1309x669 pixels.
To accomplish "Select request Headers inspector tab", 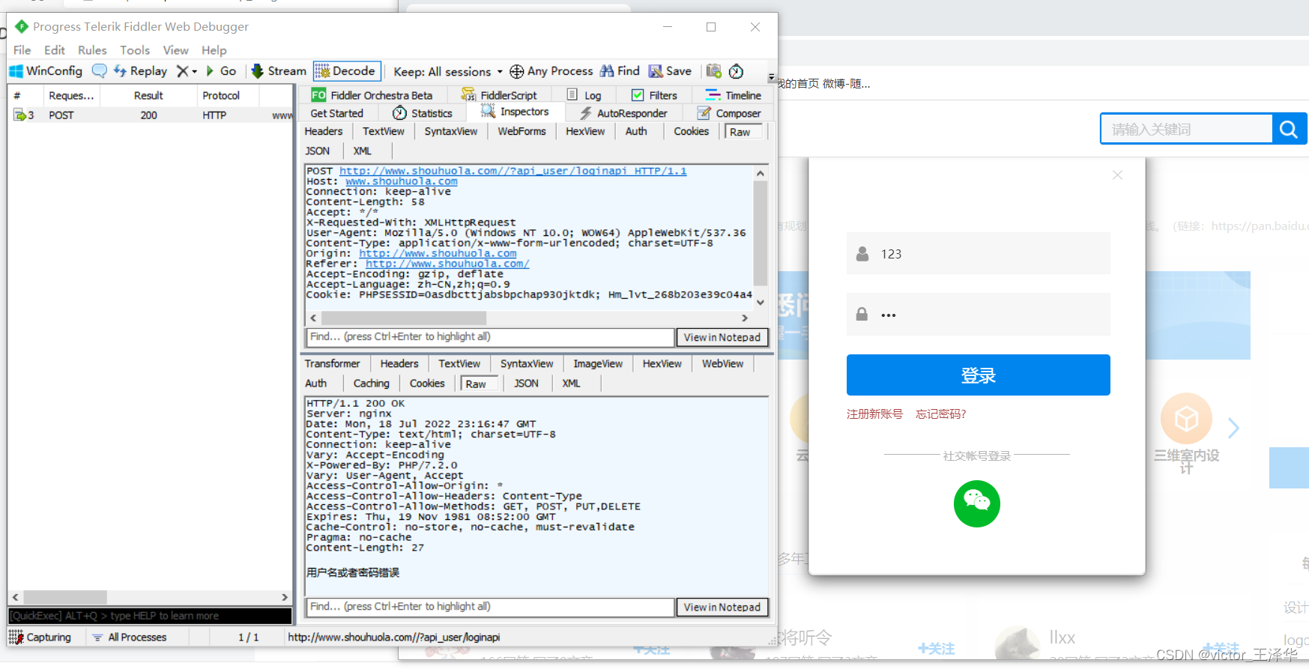I will tap(324, 131).
